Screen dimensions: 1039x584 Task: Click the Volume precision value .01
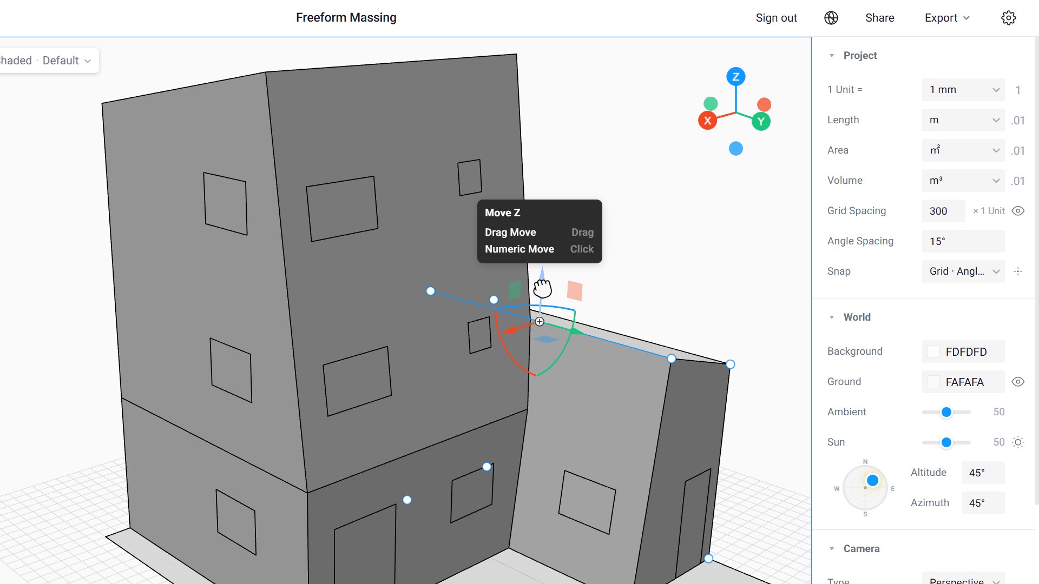[1018, 181]
